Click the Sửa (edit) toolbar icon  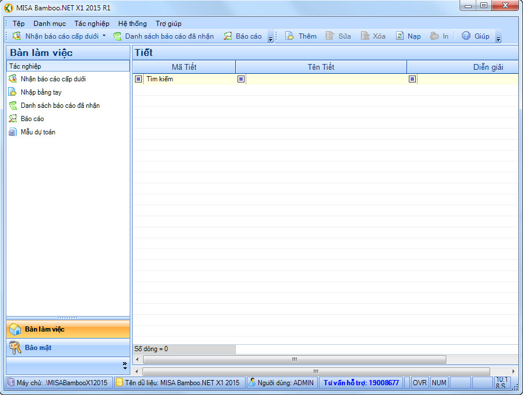[x=330, y=36]
